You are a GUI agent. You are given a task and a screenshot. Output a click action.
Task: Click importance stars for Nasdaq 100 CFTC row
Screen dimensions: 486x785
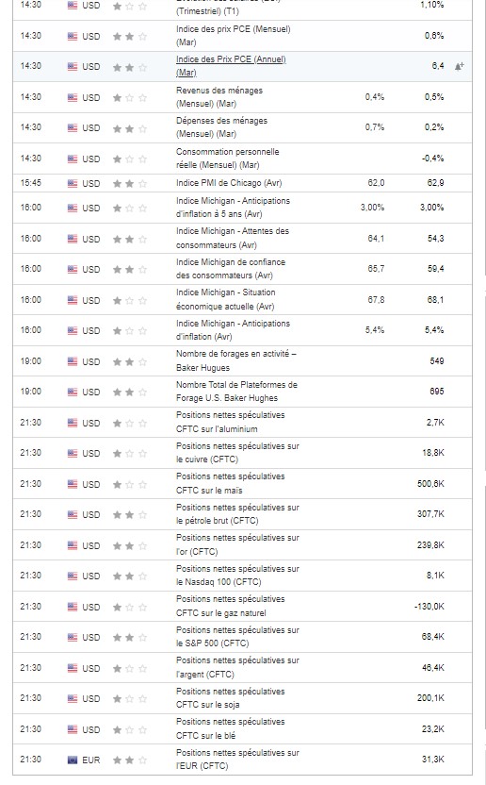pos(129,576)
